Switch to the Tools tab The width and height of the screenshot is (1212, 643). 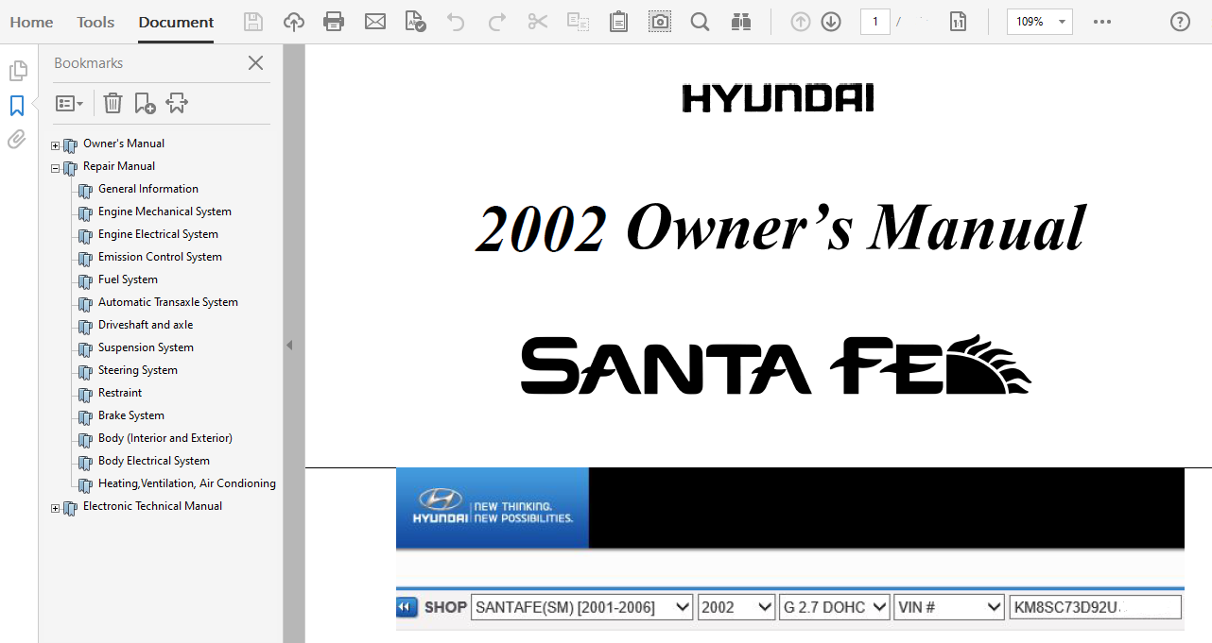(95, 22)
